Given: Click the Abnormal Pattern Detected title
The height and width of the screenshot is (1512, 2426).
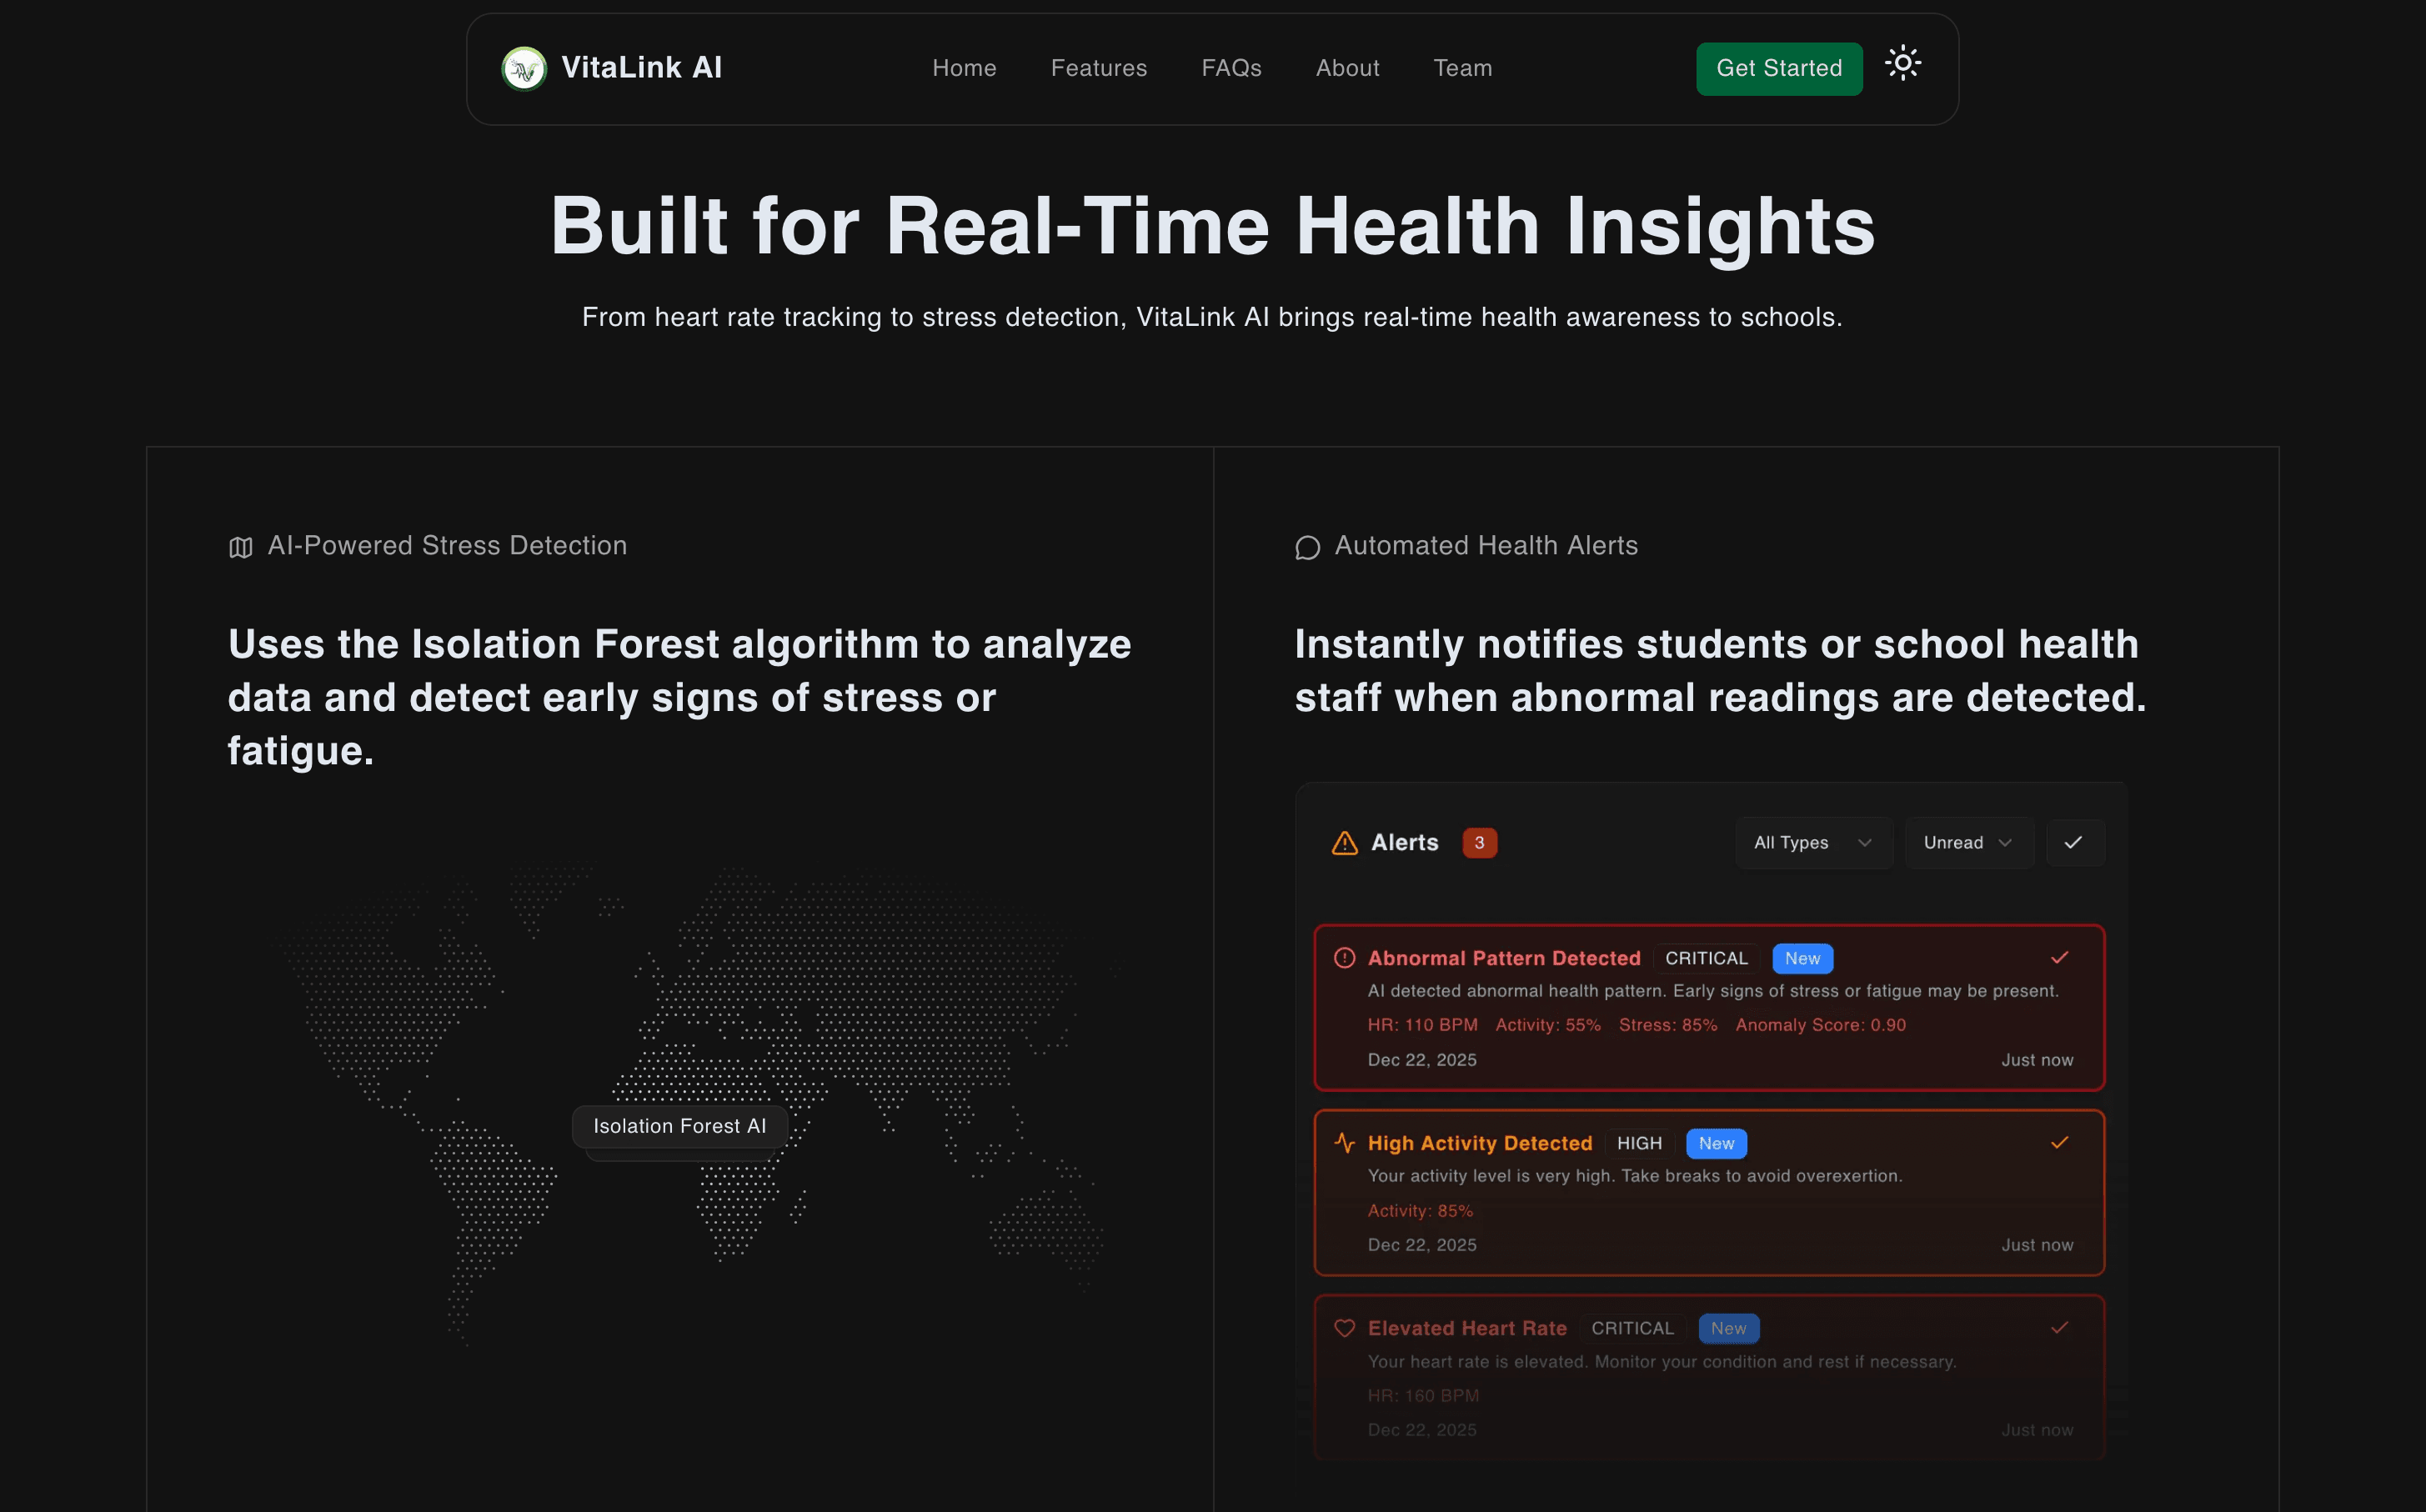Looking at the screenshot, I should click(x=1504, y=958).
